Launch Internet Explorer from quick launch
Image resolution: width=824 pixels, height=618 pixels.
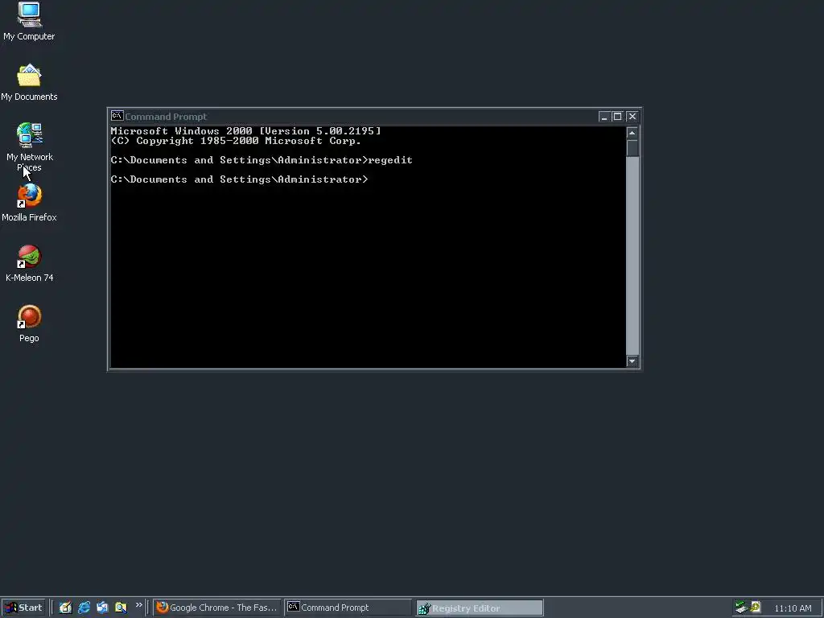pos(84,608)
